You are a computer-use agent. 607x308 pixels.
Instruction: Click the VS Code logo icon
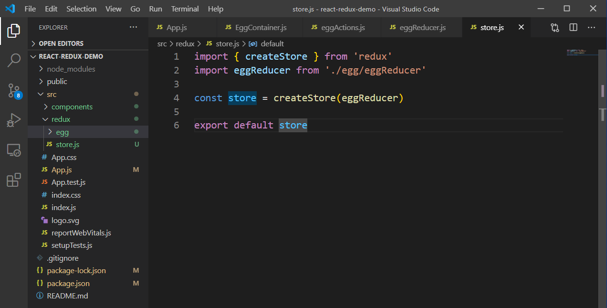(10, 9)
